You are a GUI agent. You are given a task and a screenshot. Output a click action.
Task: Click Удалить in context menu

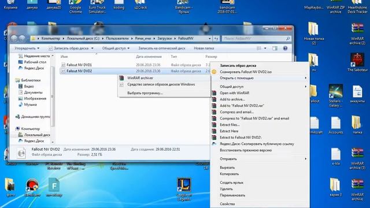tap(226, 189)
